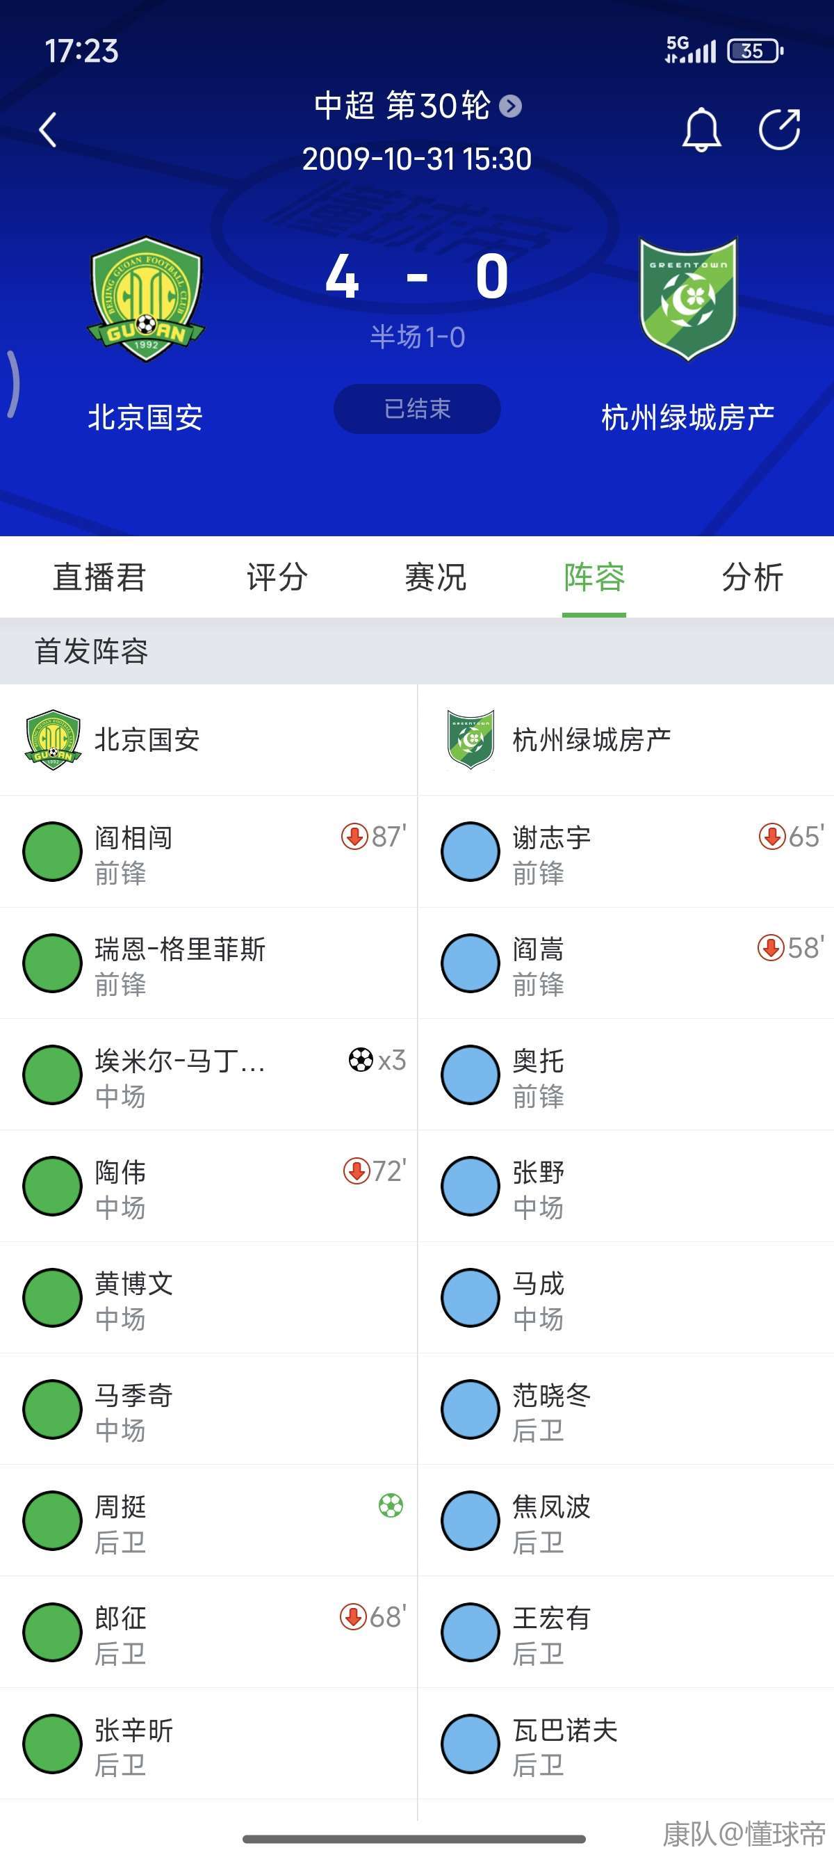The image size is (834, 1857).
Task: Tap the substitution icon next to 阎相闯
Action: (x=354, y=836)
